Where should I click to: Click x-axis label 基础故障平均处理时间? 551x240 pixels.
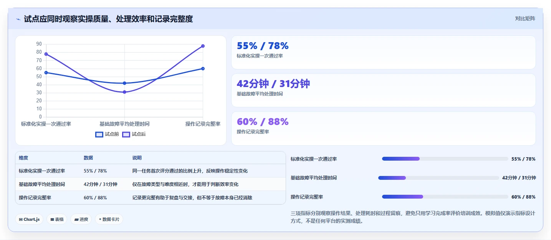(x=124, y=124)
